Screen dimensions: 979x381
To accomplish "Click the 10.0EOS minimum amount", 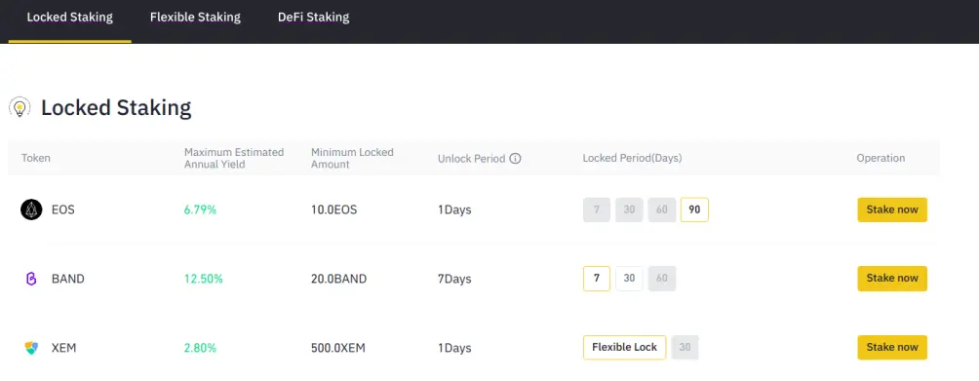I will tap(334, 210).
